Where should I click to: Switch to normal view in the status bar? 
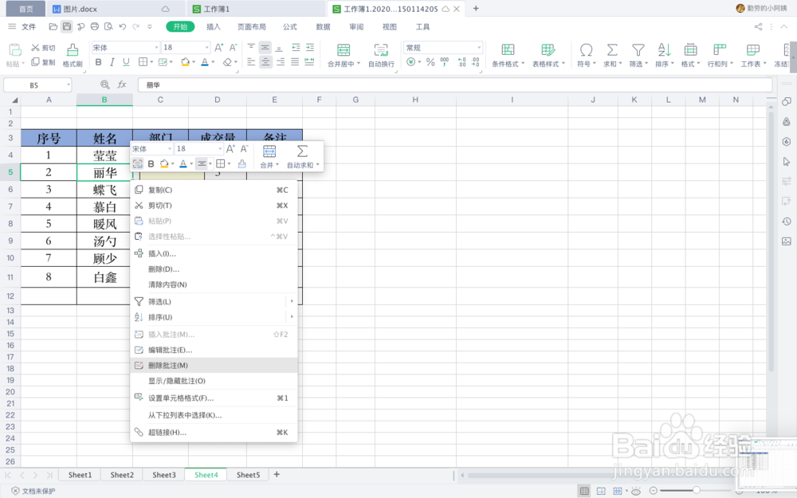[584, 491]
